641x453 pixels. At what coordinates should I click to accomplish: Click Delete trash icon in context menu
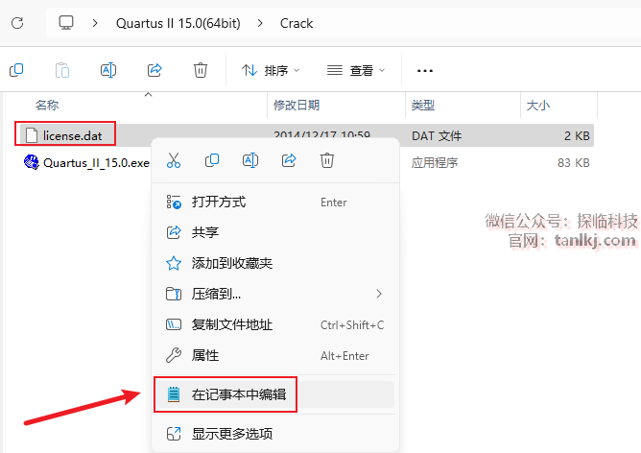click(327, 160)
